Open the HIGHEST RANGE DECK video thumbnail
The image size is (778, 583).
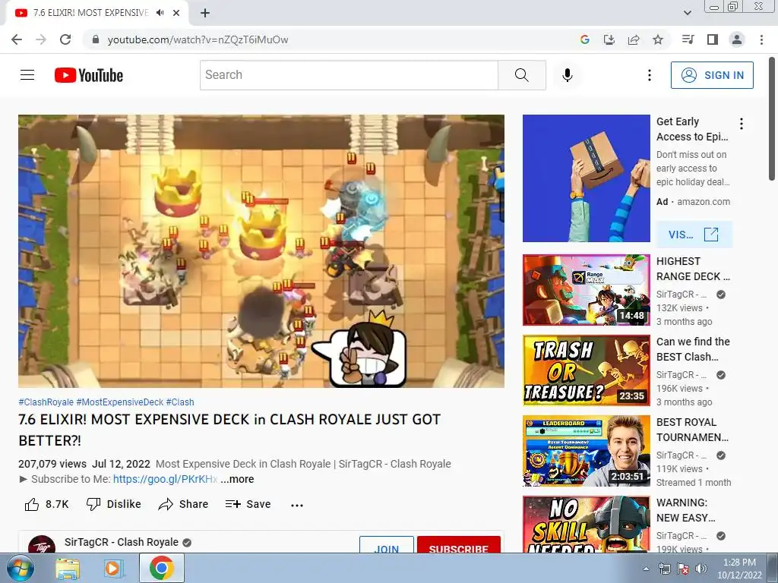point(586,290)
